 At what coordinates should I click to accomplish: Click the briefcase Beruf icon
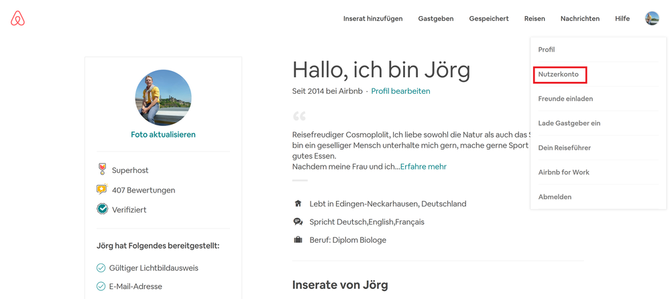pos(298,240)
